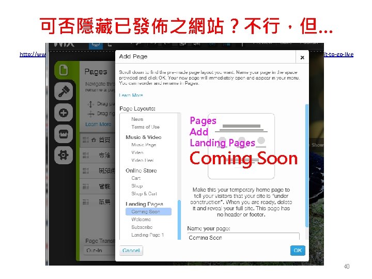Image resolution: width=372 pixels, height=279 pixels.
Task: Click Learn More link in Pages panel
Action: 98,124
